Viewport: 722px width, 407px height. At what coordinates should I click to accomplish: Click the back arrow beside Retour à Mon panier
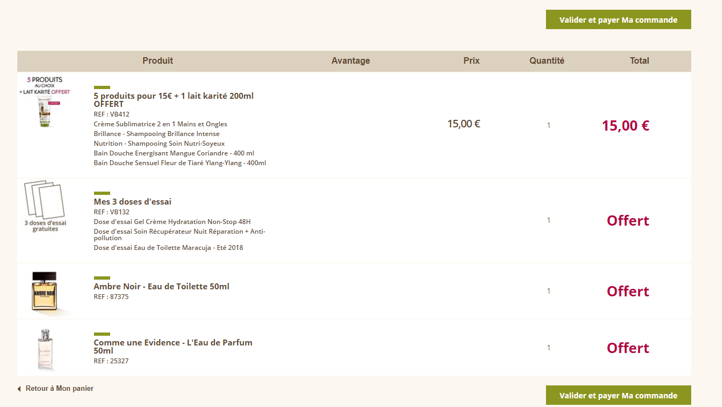[19, 389]
